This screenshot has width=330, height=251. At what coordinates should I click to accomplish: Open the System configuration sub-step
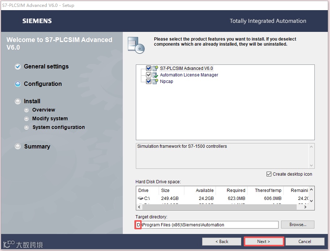click(x=59, y=127)
